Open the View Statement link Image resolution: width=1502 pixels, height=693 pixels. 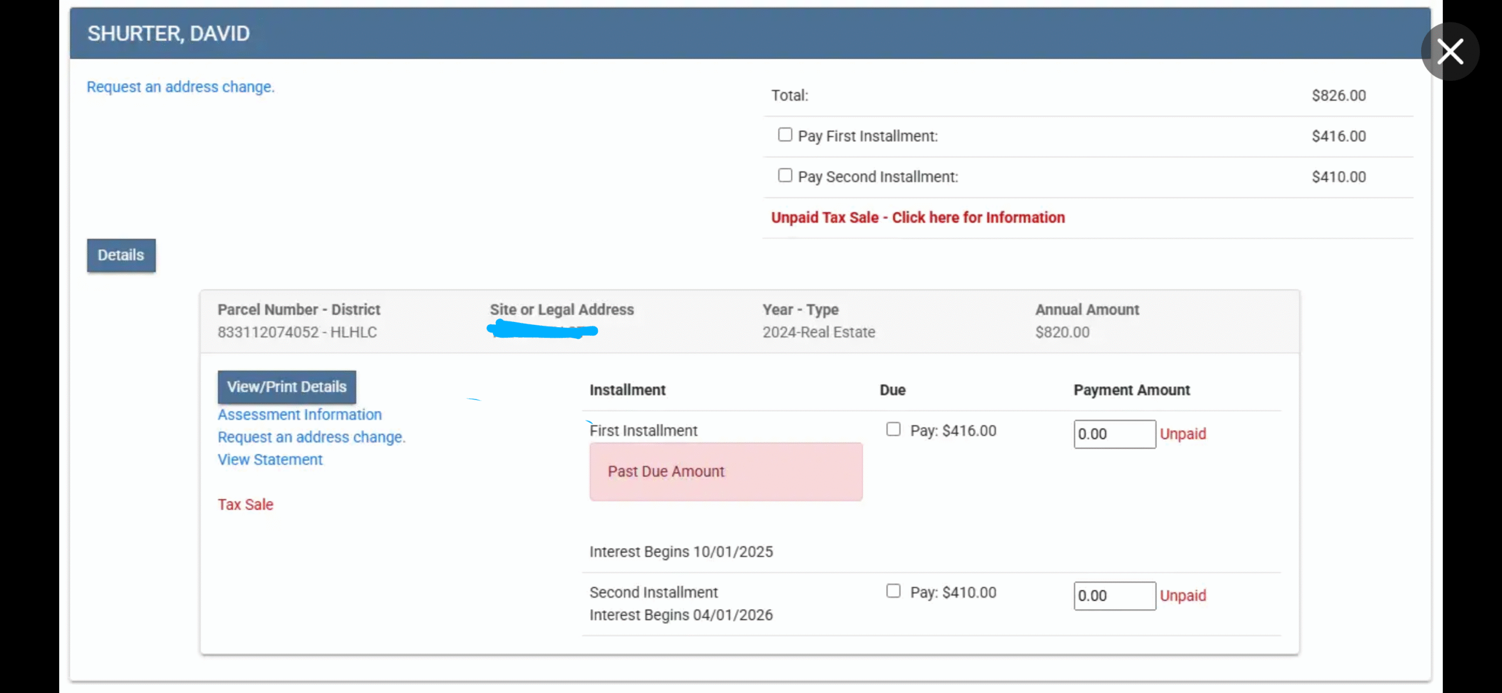tap(270, 460)
